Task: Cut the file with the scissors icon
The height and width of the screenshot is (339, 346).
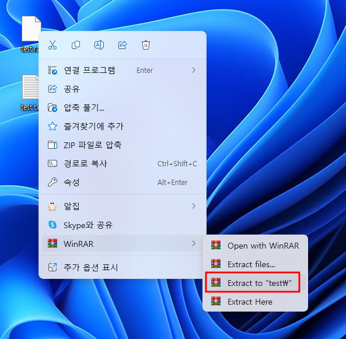Action: tap(53, 45)
